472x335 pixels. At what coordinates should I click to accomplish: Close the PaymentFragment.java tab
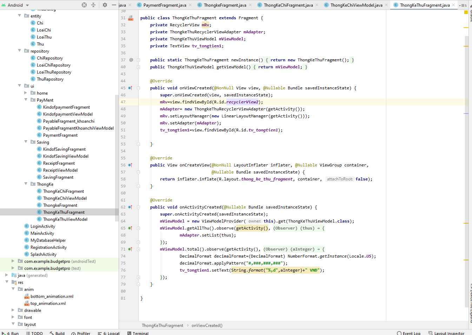[x=190, y=5]
